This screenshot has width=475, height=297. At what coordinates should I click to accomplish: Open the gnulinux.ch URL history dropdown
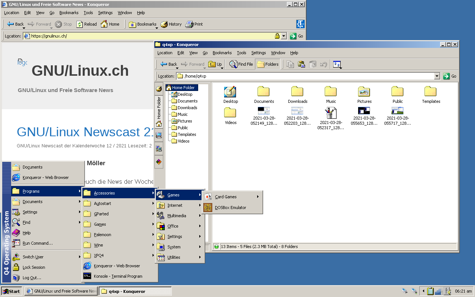tap(284, 36)
